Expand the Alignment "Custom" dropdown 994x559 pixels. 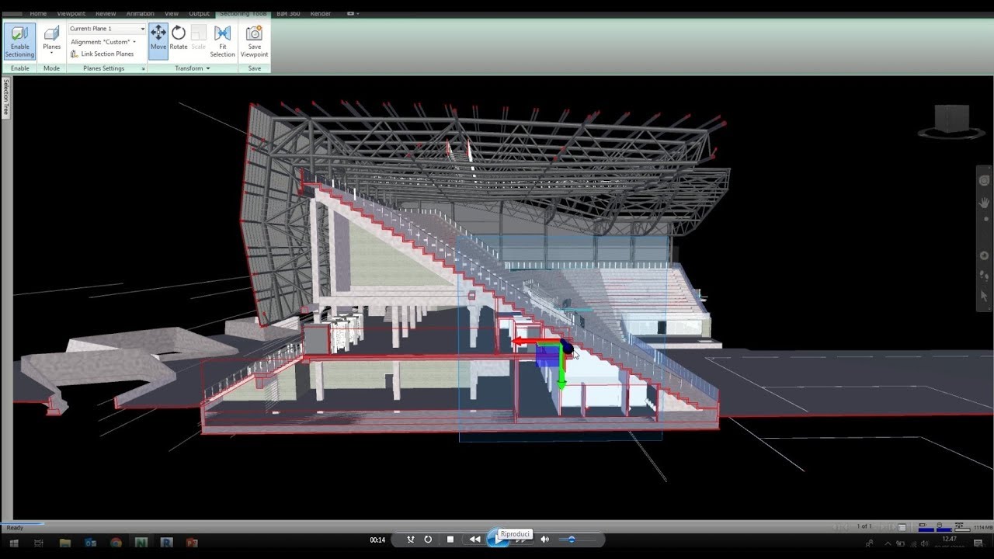103,42
